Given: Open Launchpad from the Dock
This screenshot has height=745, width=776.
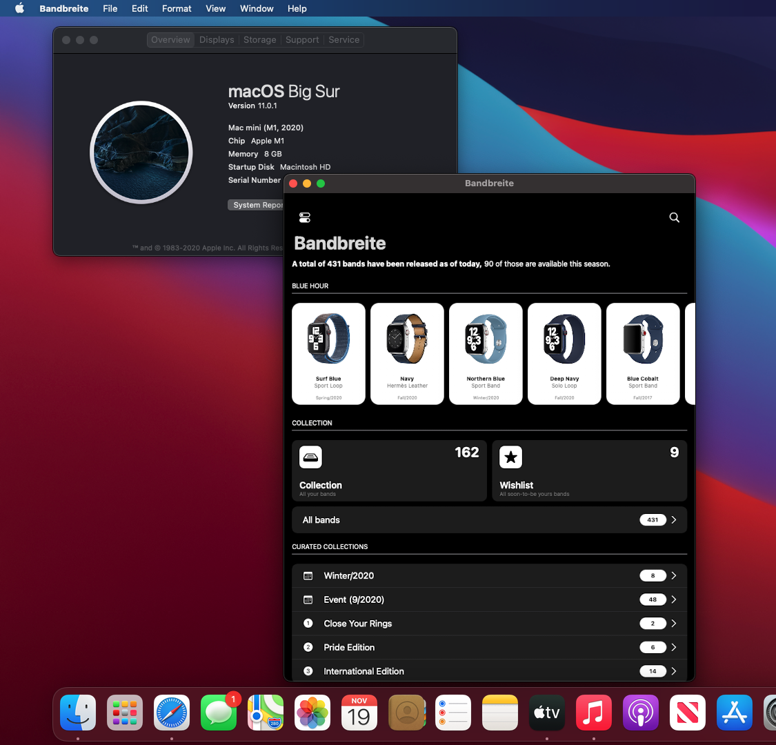Looking at the screenshot, I should coord(125,713).
